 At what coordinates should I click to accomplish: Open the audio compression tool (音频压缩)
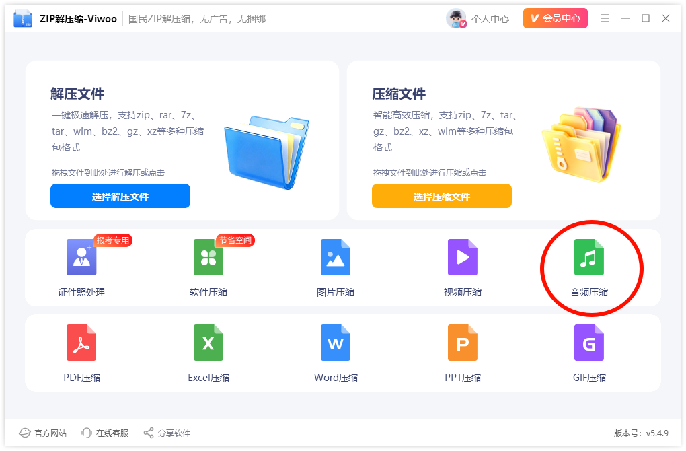589,267
